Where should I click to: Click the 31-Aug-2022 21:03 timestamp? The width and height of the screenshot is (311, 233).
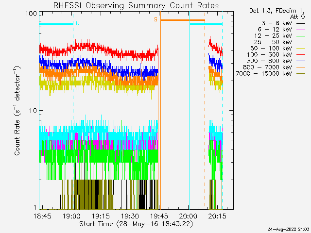[289, 230]
